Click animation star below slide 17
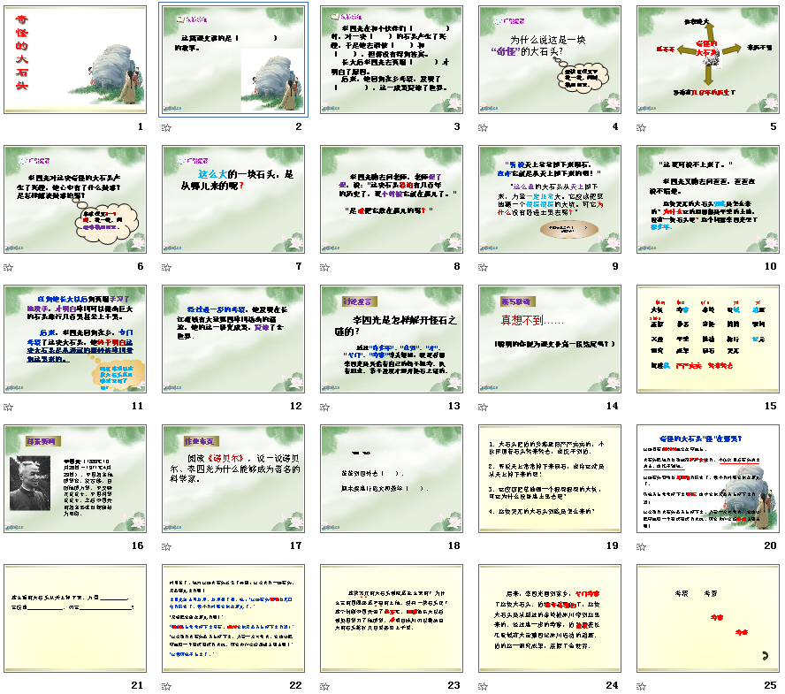 click(165, 546)
